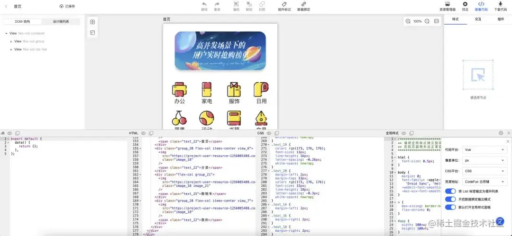
Task: Click the 撤销 undo arrow
Action: (x=204, y=4)
